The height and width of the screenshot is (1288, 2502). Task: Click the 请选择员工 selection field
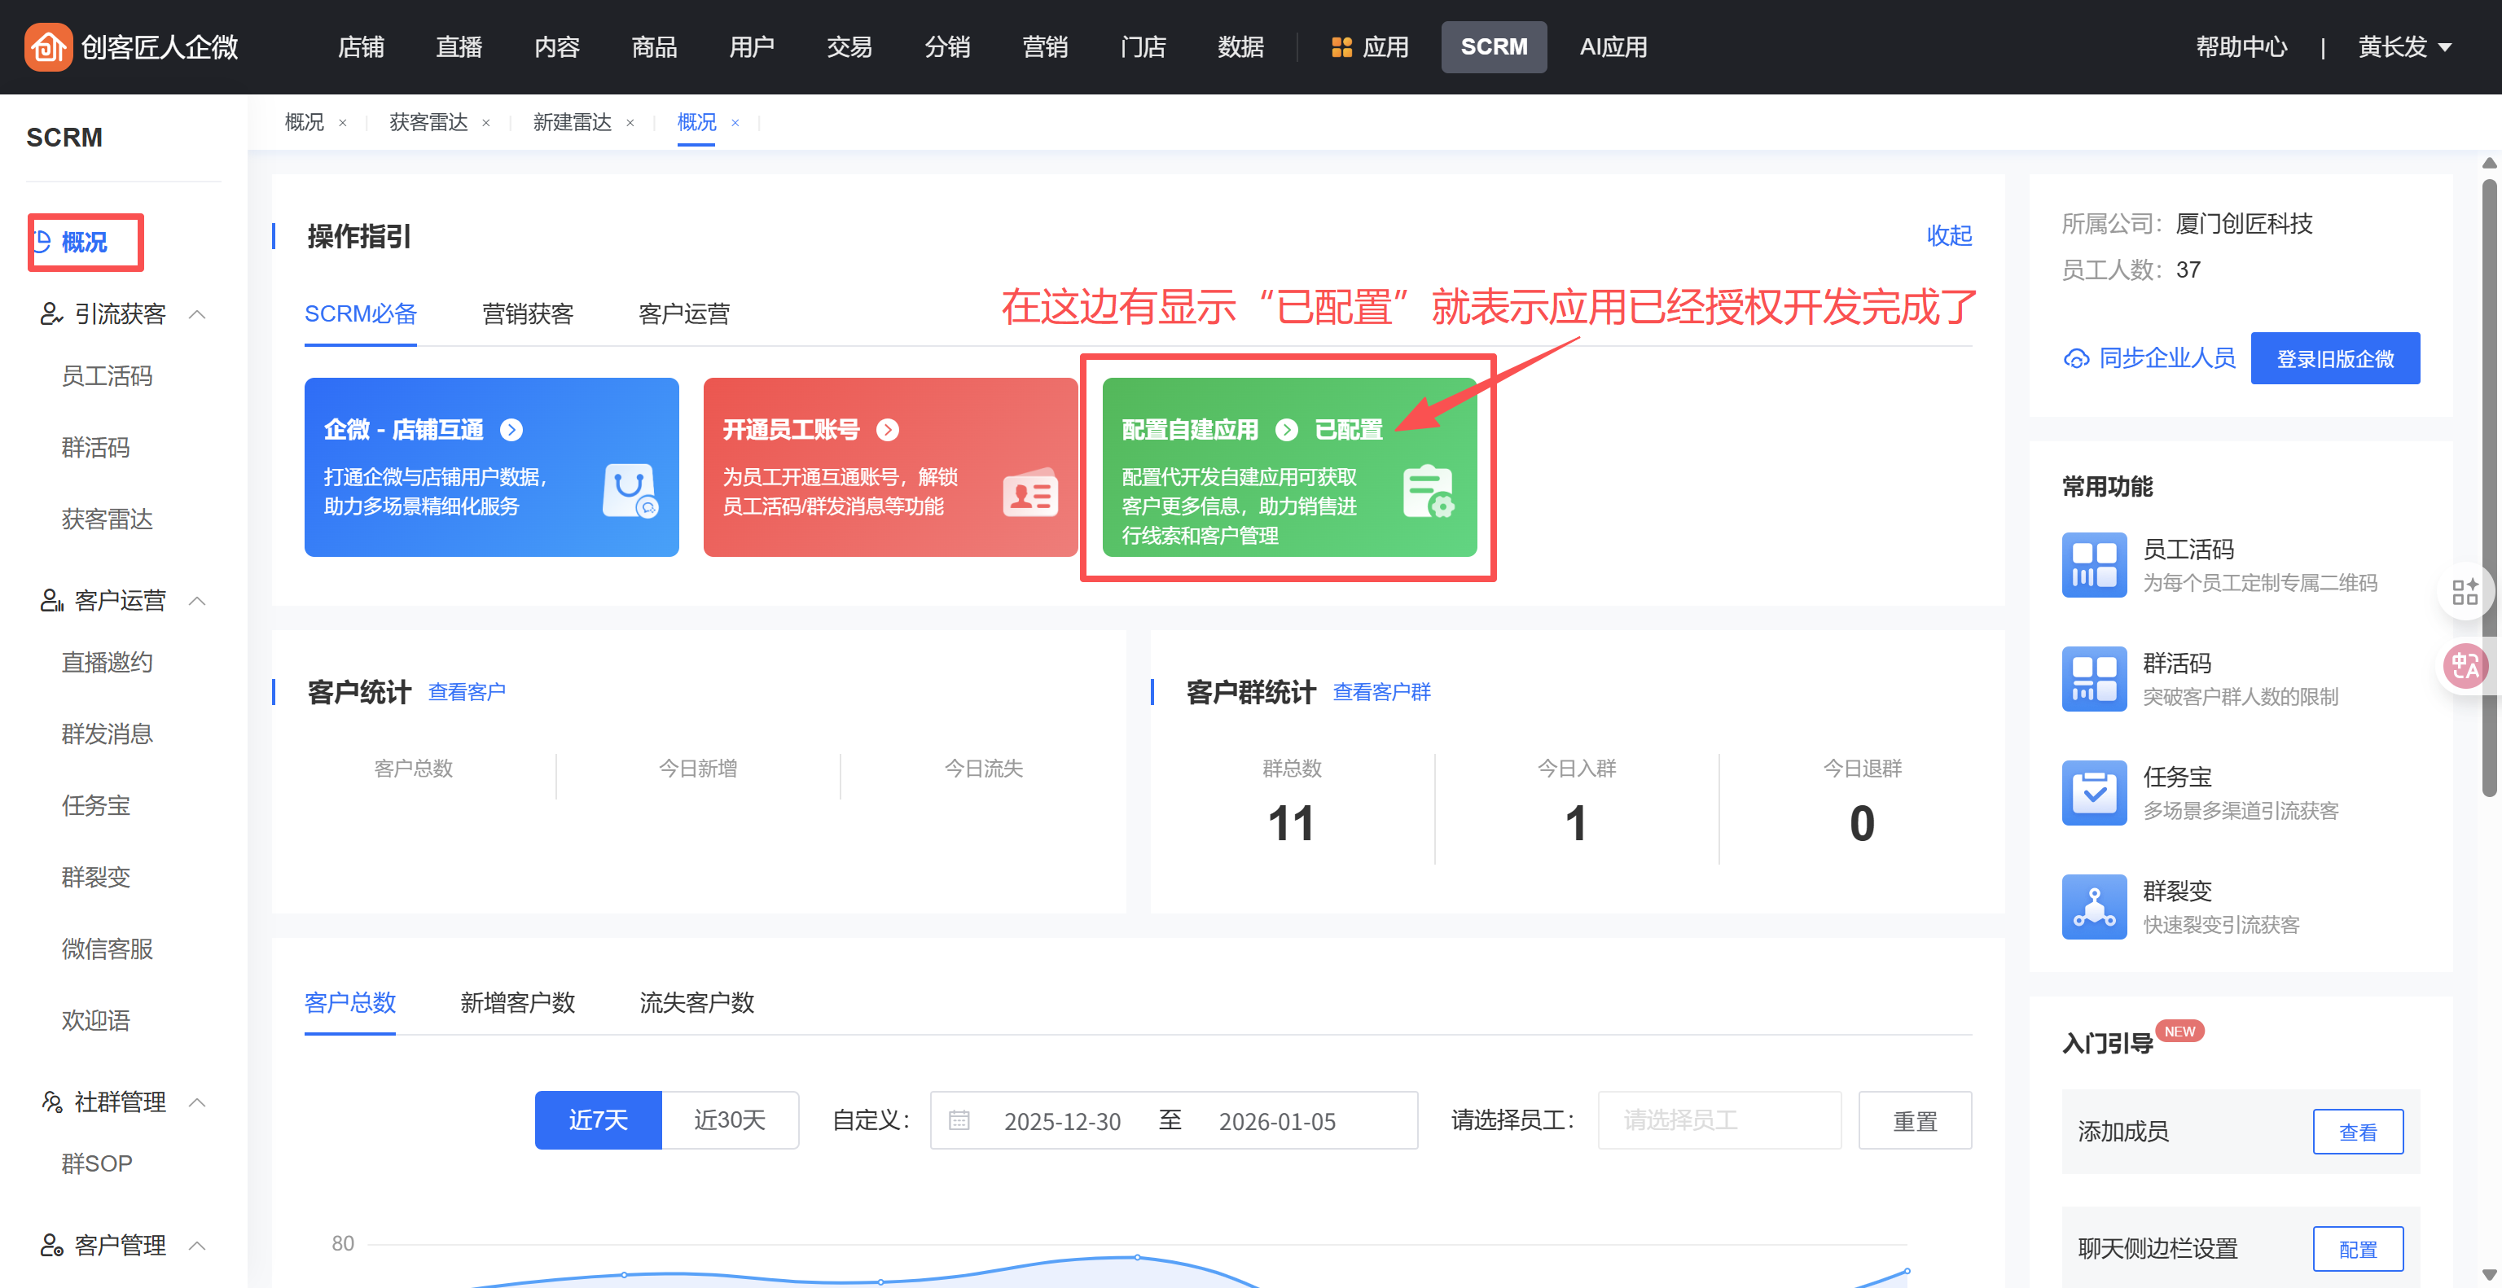[x=1718, y=1120]
